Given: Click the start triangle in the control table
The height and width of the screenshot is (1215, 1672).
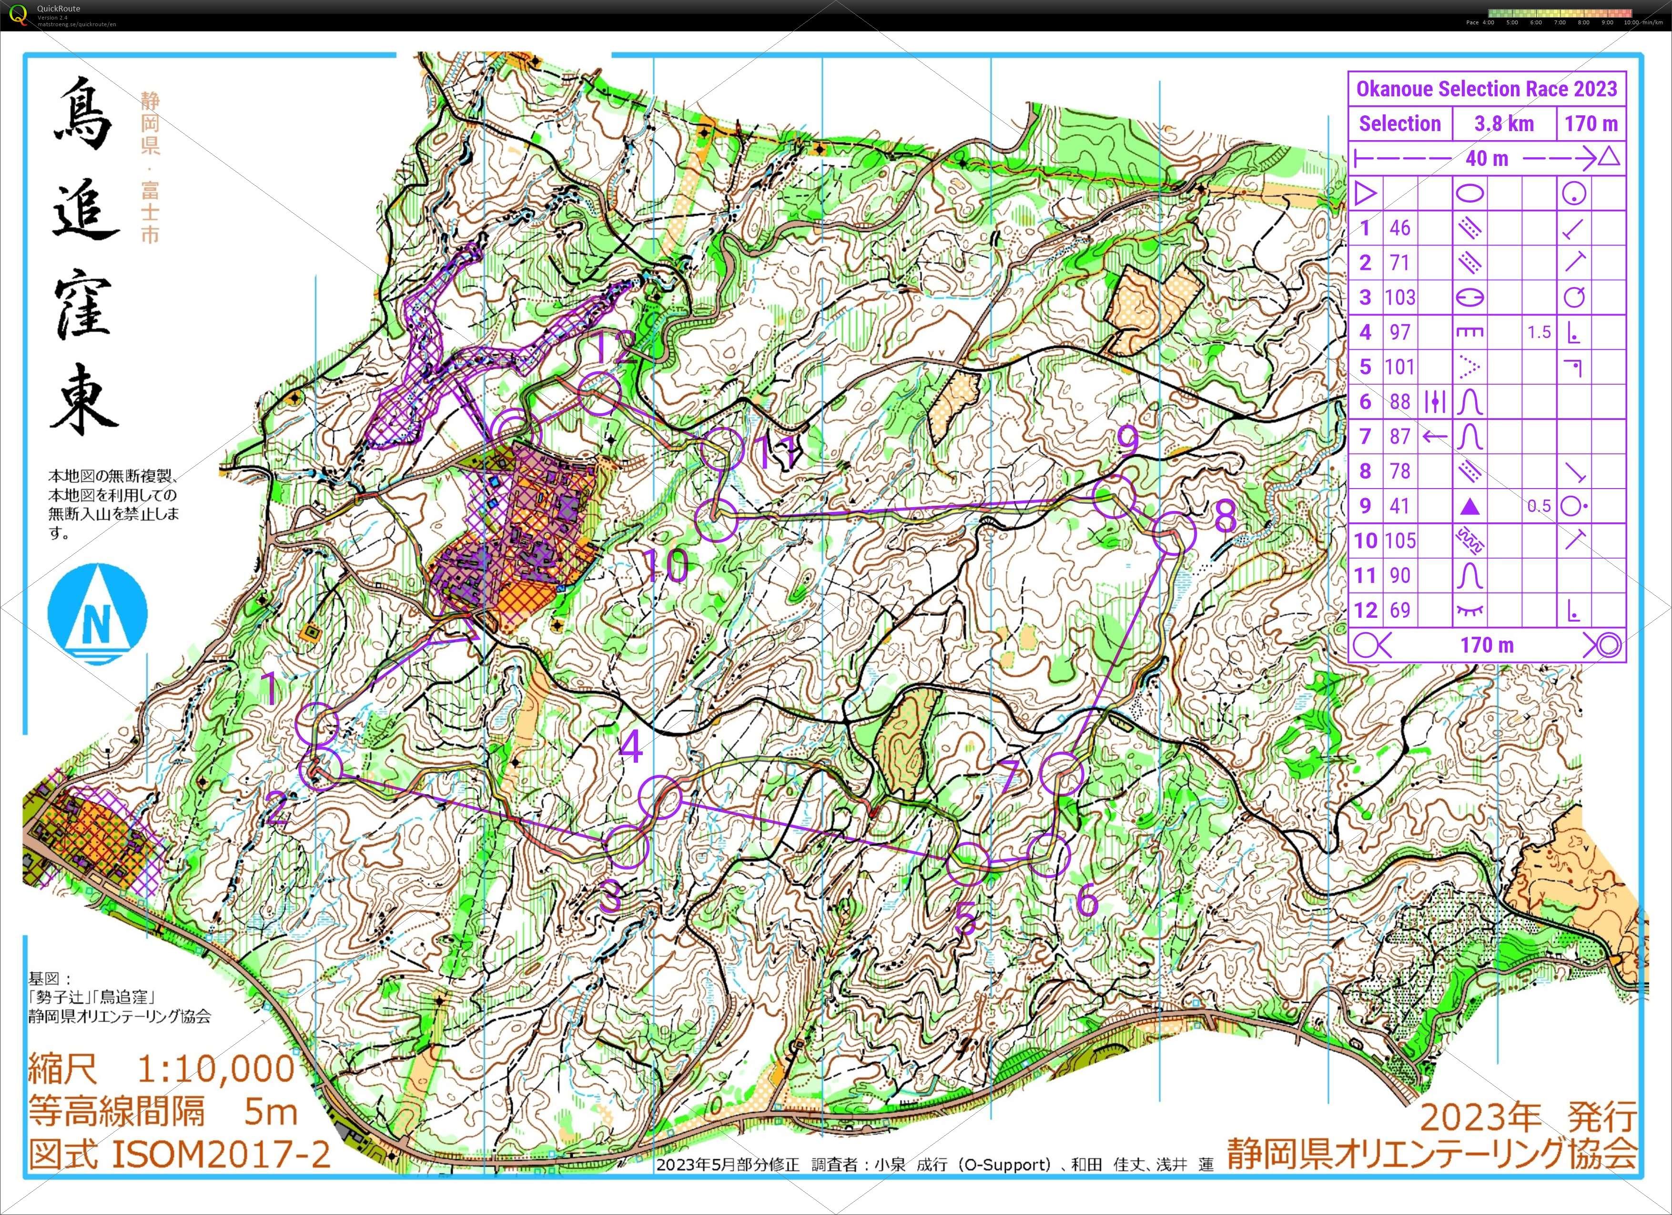Looking at the screenshot, I should pos(1365,194).
